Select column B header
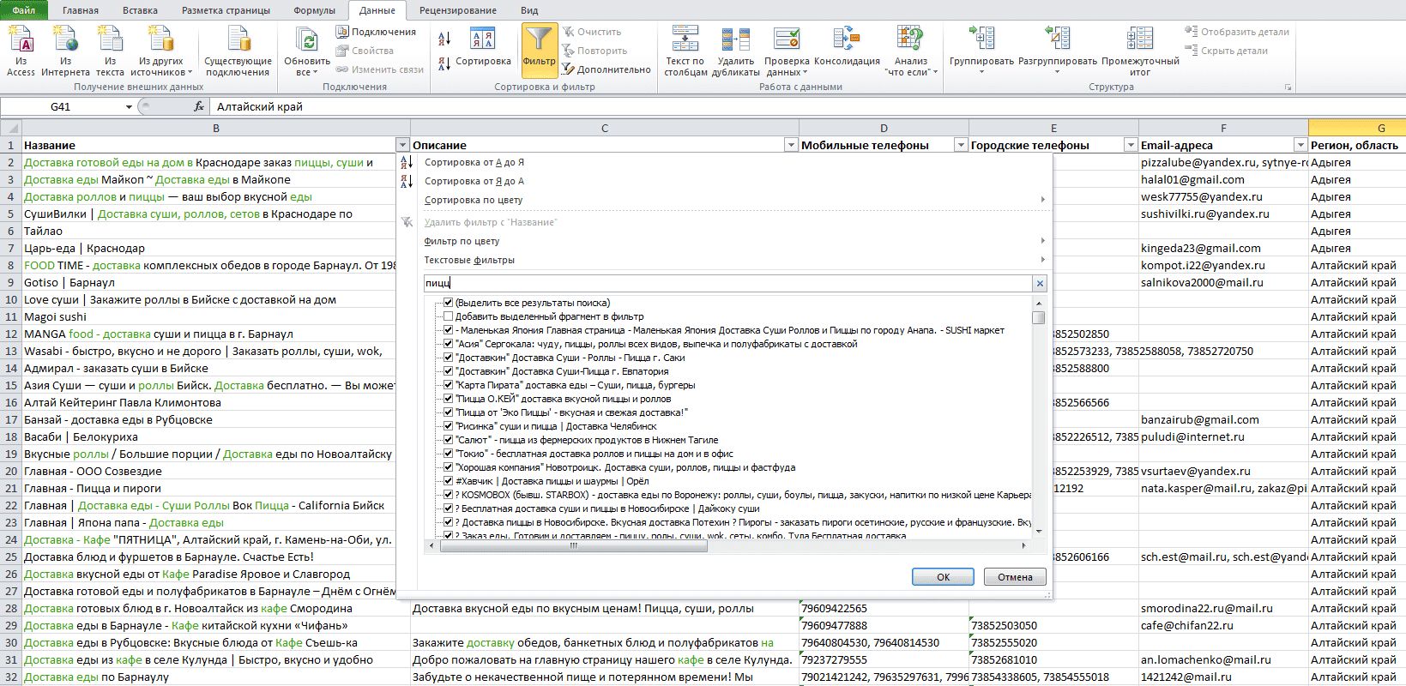This screenshot has width=1406, height=686. point(215,128)
